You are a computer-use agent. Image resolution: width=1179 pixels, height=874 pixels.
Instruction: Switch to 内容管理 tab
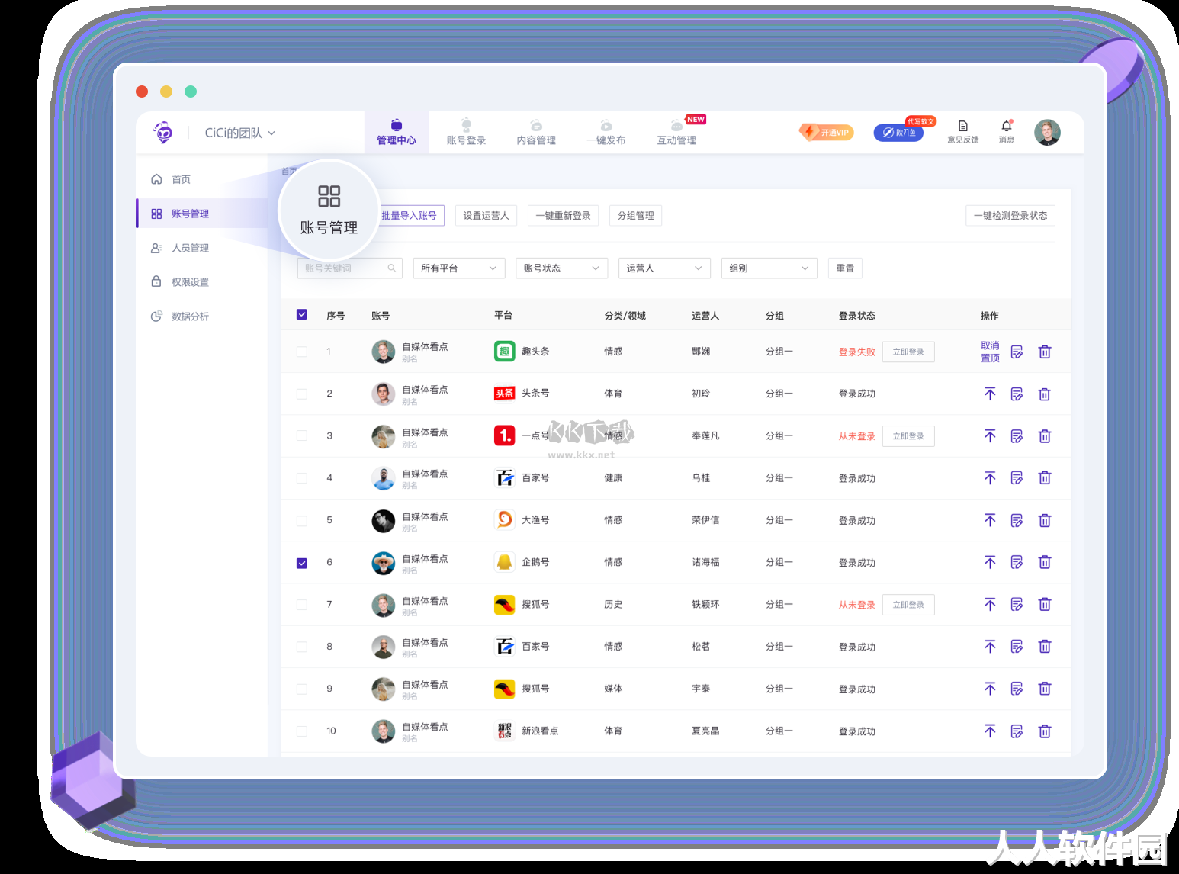(536, 133)
